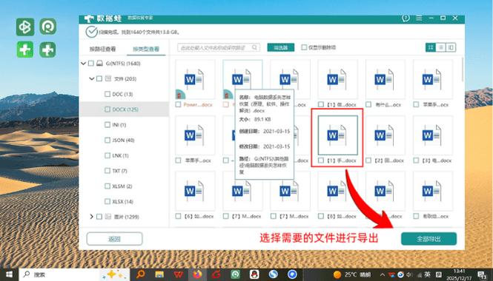This screenshot has height=281, width=493.
Task: Open the Windows Start menu
Action: pyautogui.click(x=9, y=275)
